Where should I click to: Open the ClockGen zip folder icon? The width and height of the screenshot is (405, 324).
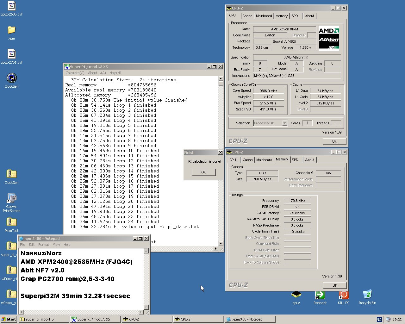pos(12,174)
